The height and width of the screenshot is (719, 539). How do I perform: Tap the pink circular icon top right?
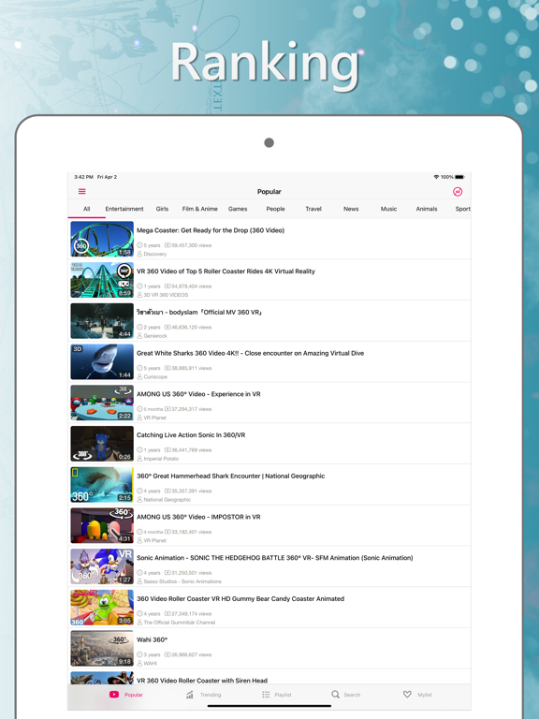click(x=458, y=192)
